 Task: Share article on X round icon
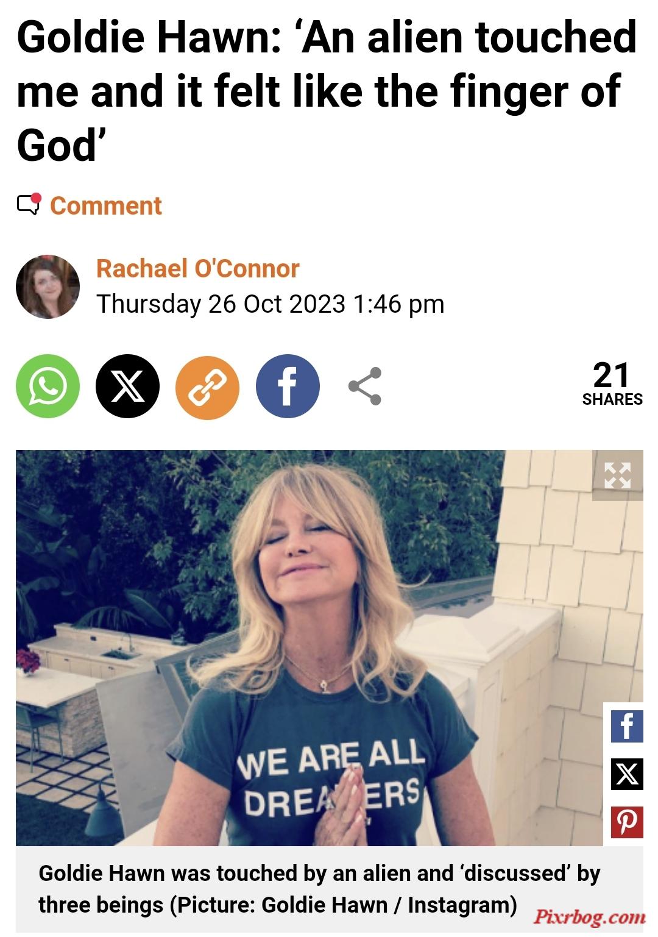point(127,386)
